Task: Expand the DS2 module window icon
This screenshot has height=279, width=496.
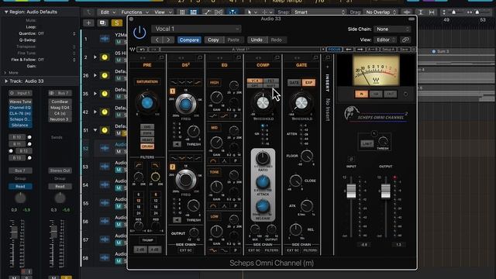Action: tap(200, 57)
